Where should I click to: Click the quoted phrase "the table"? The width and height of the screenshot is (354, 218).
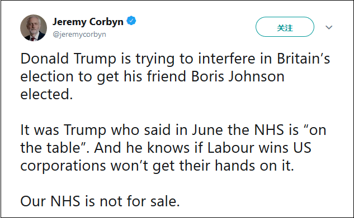(50, 148)
